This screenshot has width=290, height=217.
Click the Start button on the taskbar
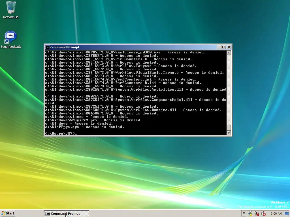pos(8,214)
